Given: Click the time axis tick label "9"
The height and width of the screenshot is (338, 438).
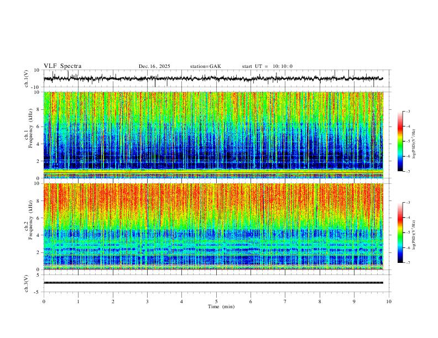Looking at the screenshot, I should (354, 302).
